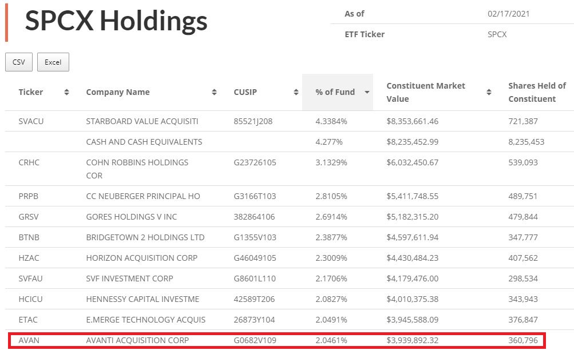
Task: Click the Ticker column header
Action: pos(31,92)
